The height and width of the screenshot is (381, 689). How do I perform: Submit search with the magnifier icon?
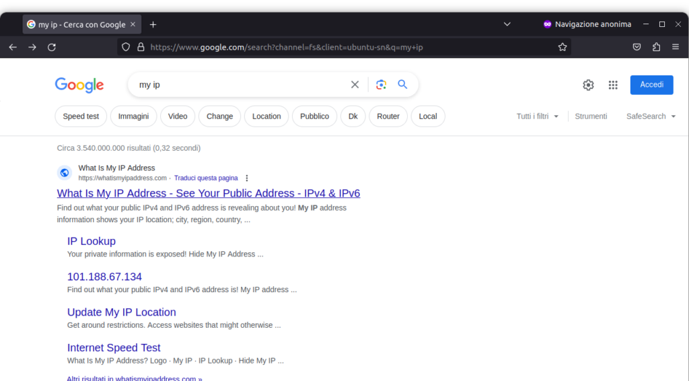402,84
